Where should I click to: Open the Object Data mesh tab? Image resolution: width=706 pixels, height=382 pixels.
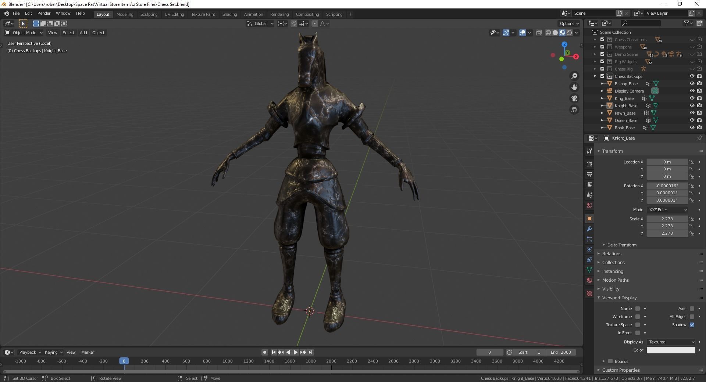(589, 270)
